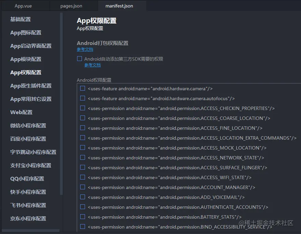This screenshot has width=301, height=234.
Task: Select App模块配置 in sidebar
Action: (x=26, y=59)
